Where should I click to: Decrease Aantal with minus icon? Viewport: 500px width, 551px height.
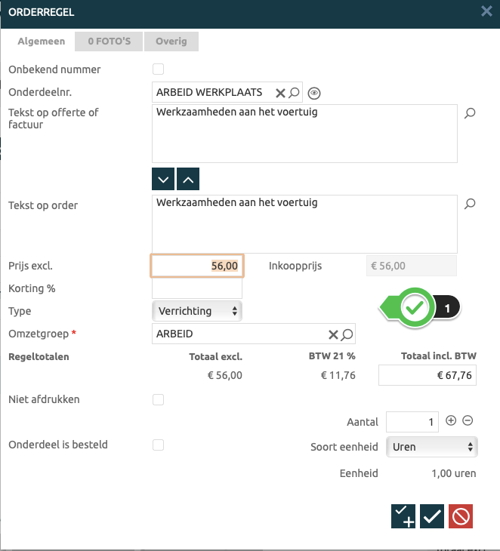pos(468,421)
